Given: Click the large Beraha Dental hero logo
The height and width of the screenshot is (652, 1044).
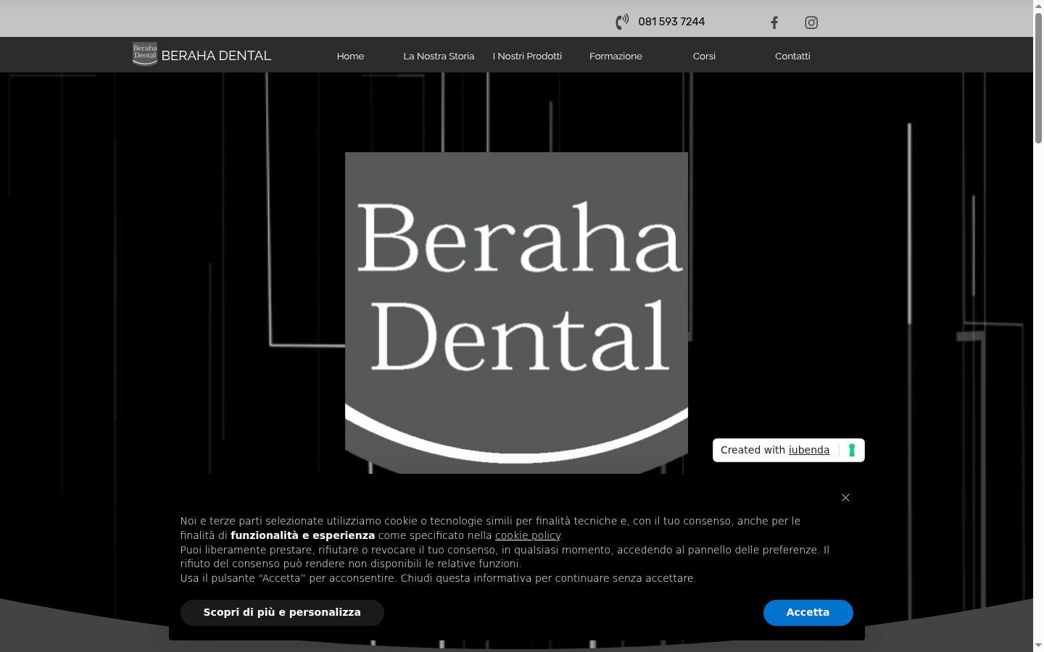Looking at the screenshot, I should tap(516, 313).
